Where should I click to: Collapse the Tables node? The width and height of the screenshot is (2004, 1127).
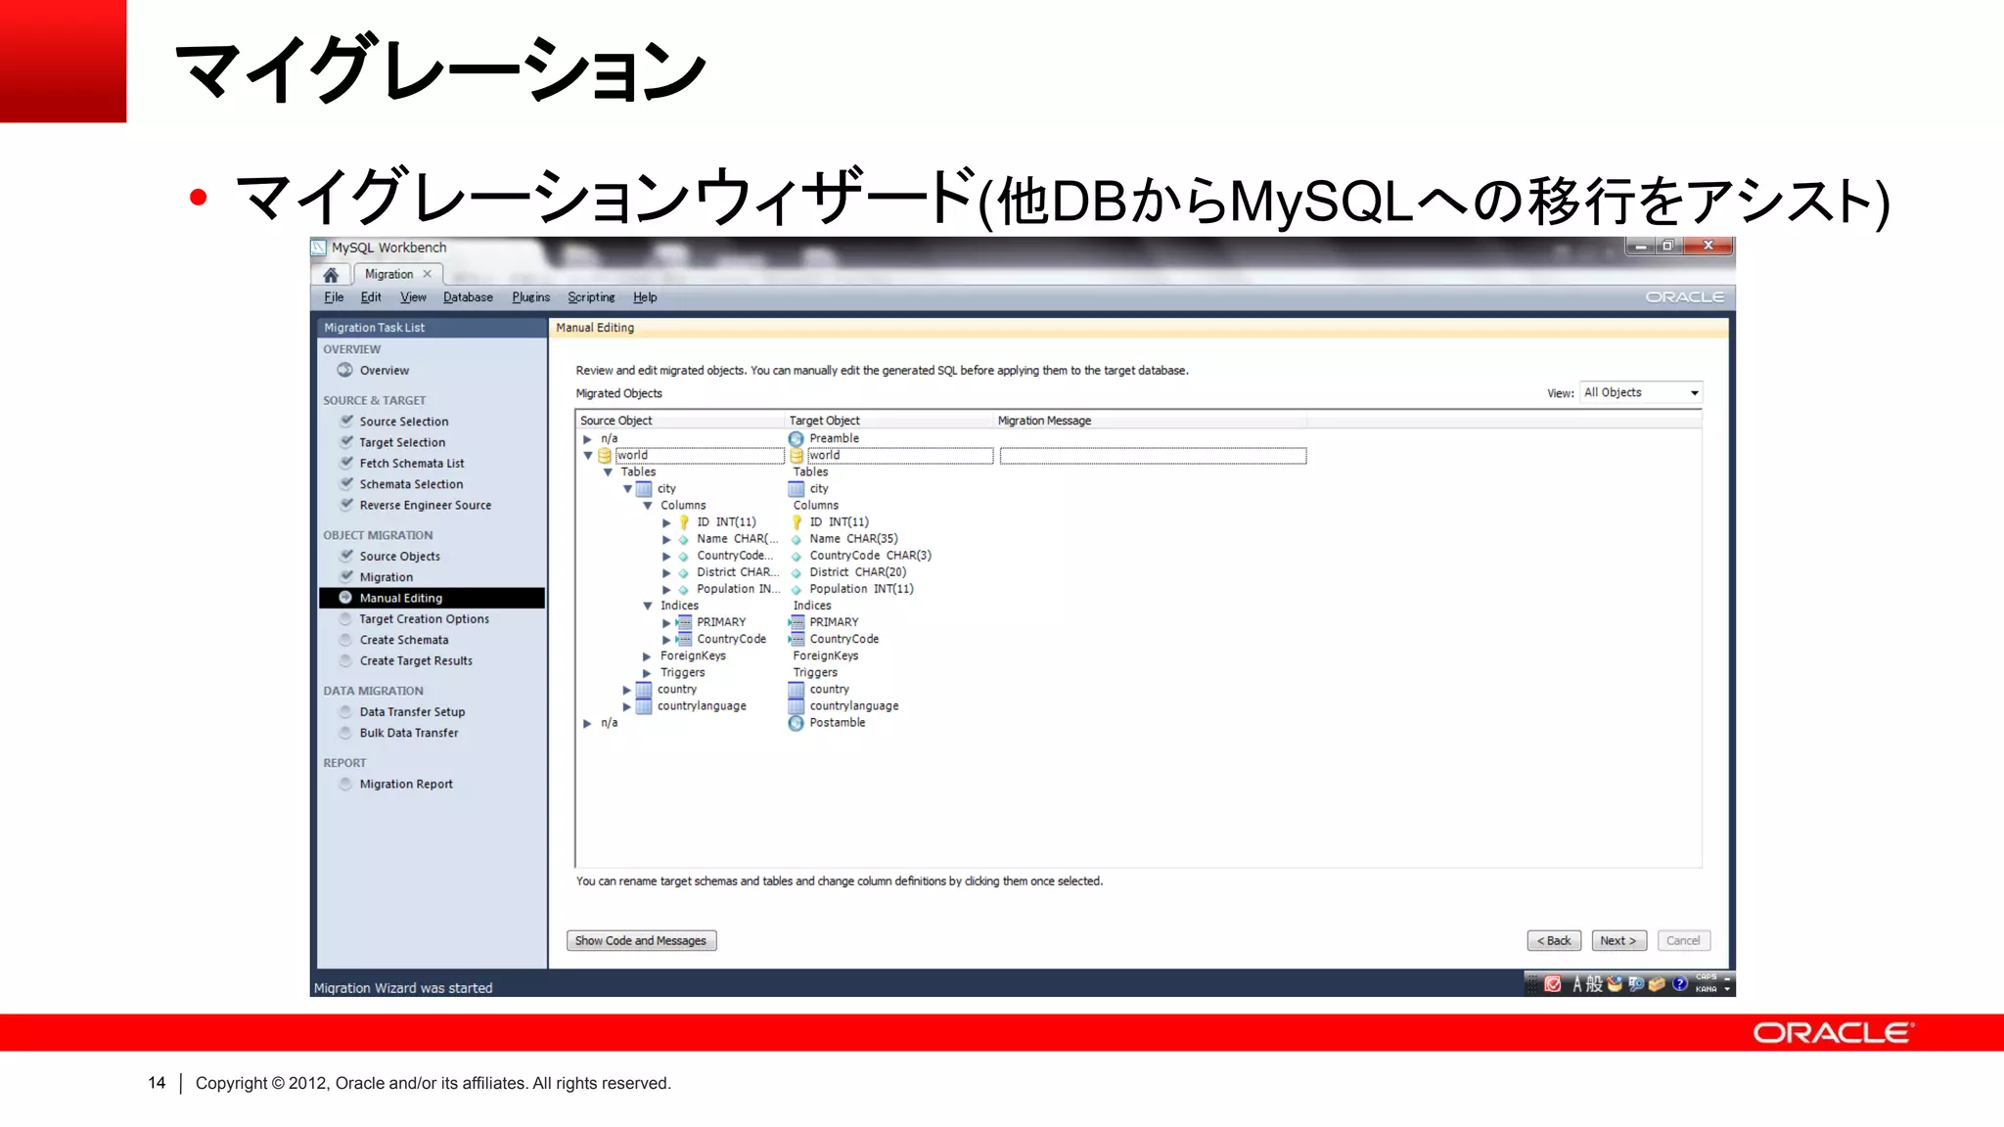click(608, 473)
